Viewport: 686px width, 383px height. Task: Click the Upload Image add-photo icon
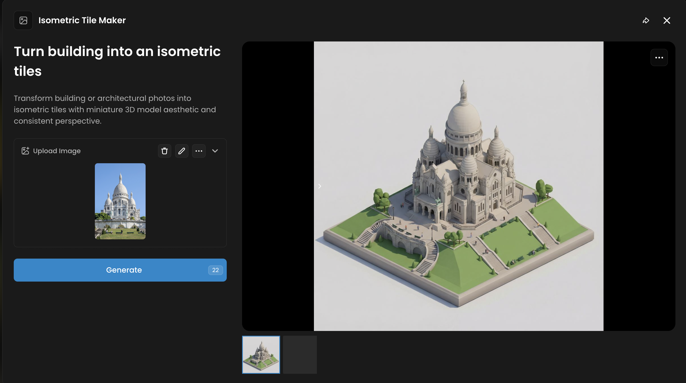click(x=25, y=151)
